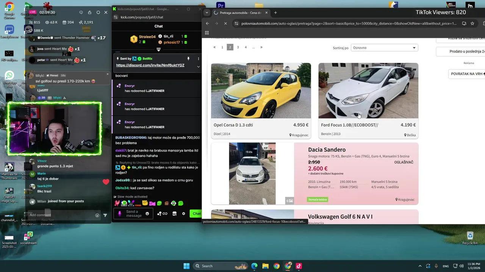Open Kick chat settings gear

pos(184,214)
